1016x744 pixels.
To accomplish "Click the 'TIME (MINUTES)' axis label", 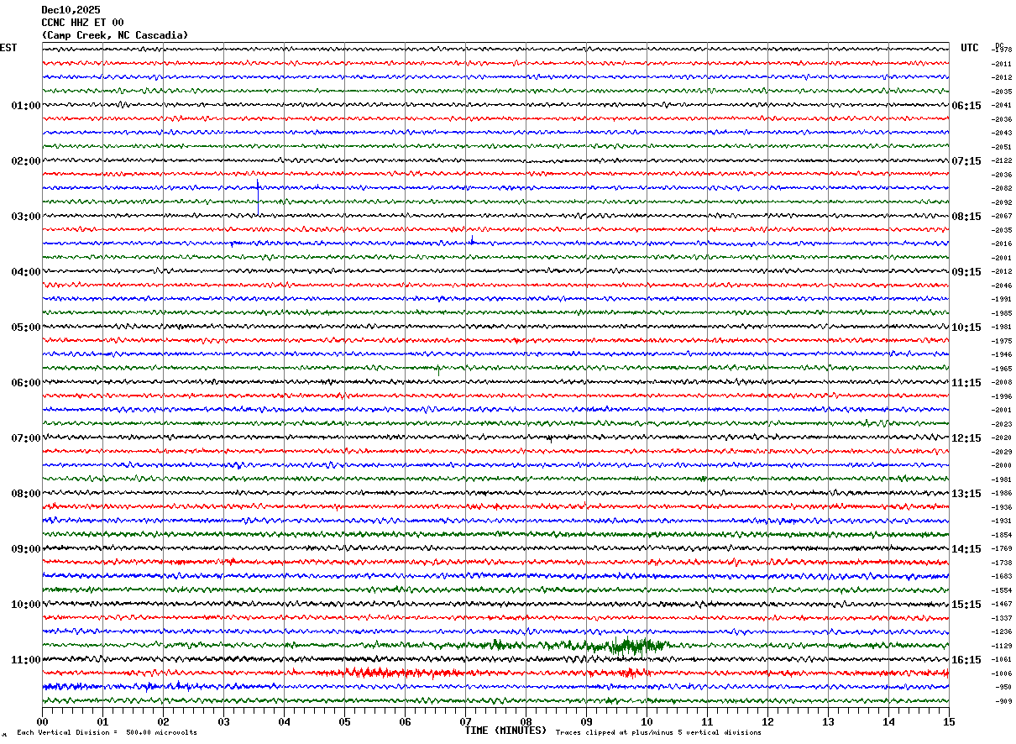I will tap(505, 731).
